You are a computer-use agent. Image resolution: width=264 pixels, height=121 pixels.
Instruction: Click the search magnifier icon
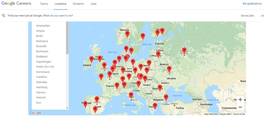click(3, 16)
